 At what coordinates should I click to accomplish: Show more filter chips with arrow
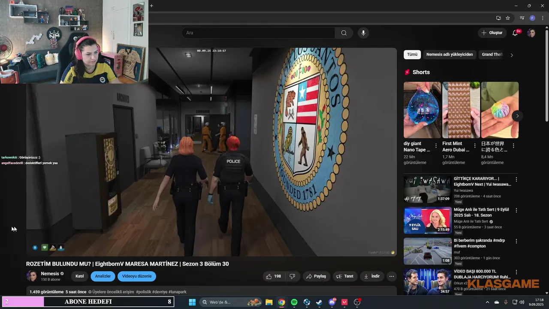[511, 55]
